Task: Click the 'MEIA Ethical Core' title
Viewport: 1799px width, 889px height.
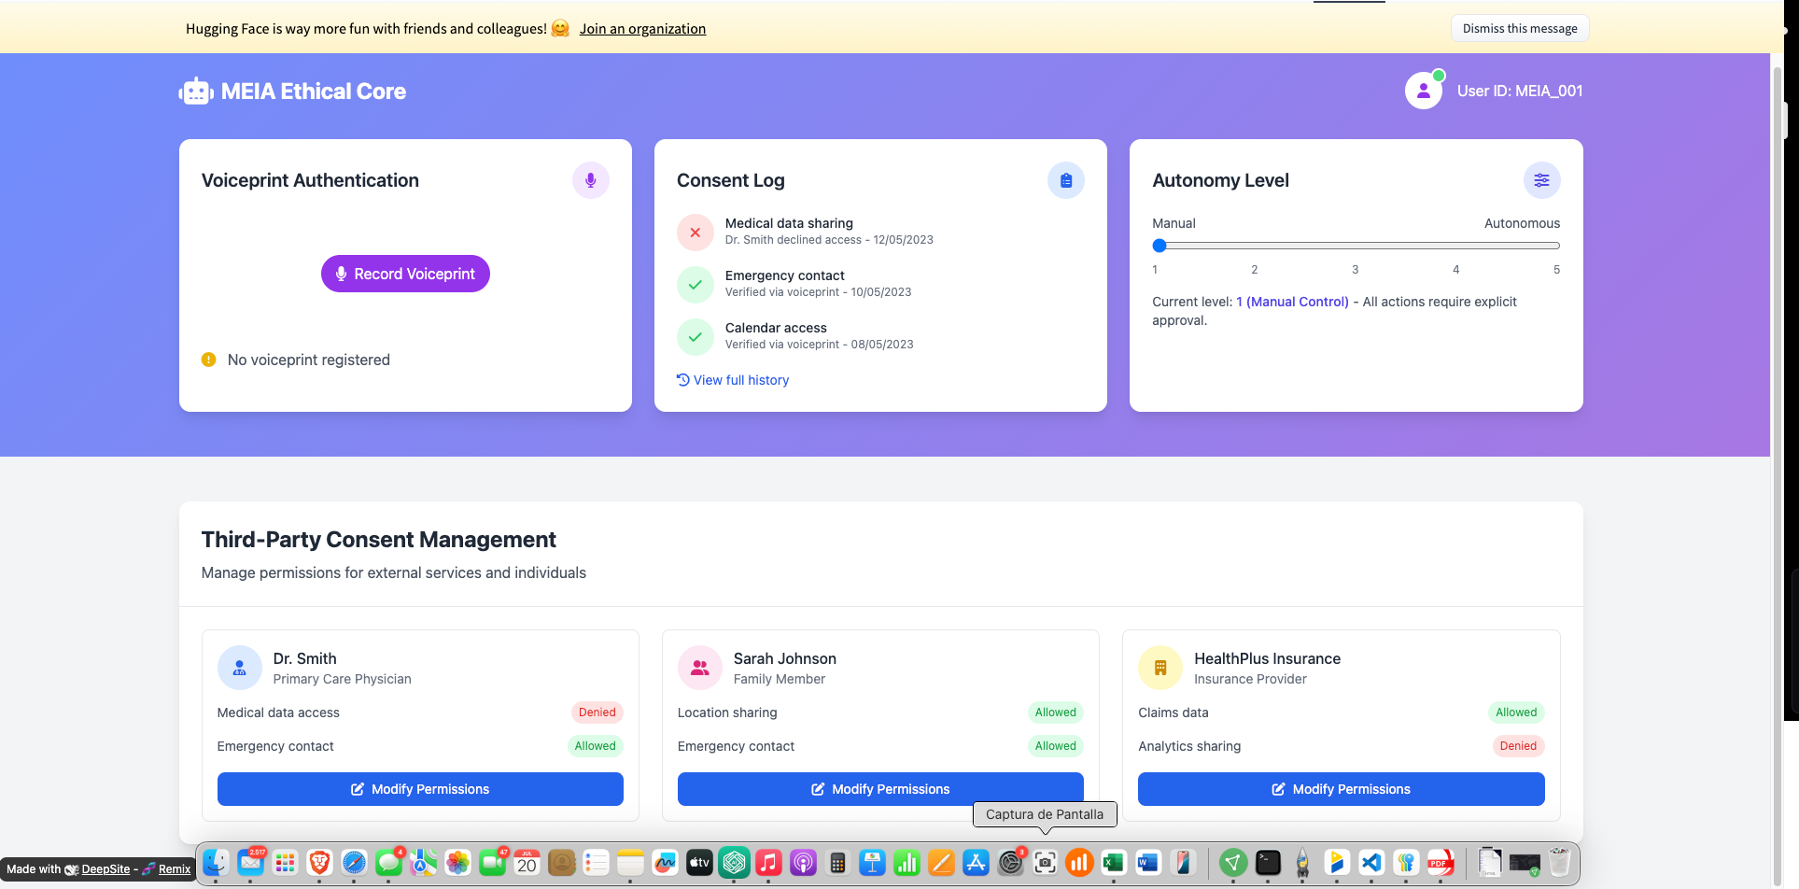Action: tap(314, 92)
